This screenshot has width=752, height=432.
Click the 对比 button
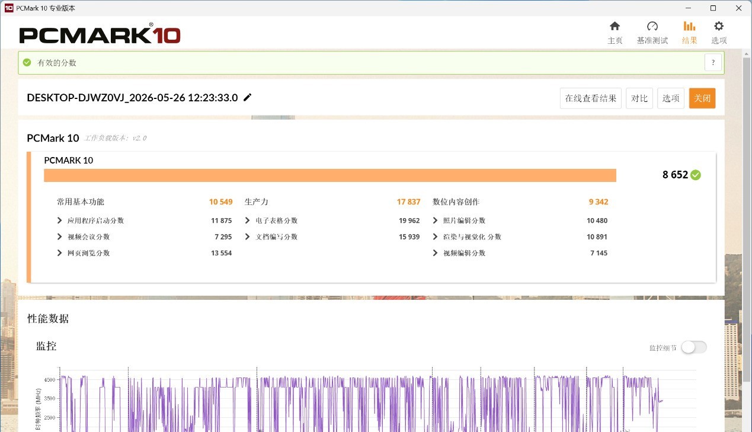pos(639,98)
